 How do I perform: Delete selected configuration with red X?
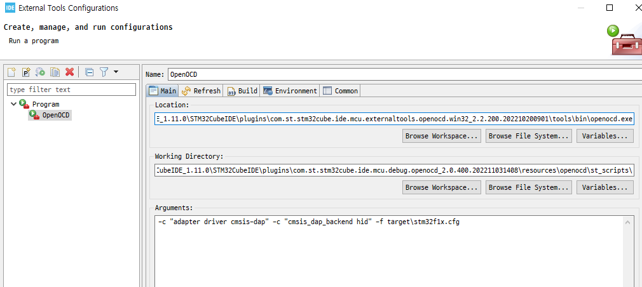70,72
